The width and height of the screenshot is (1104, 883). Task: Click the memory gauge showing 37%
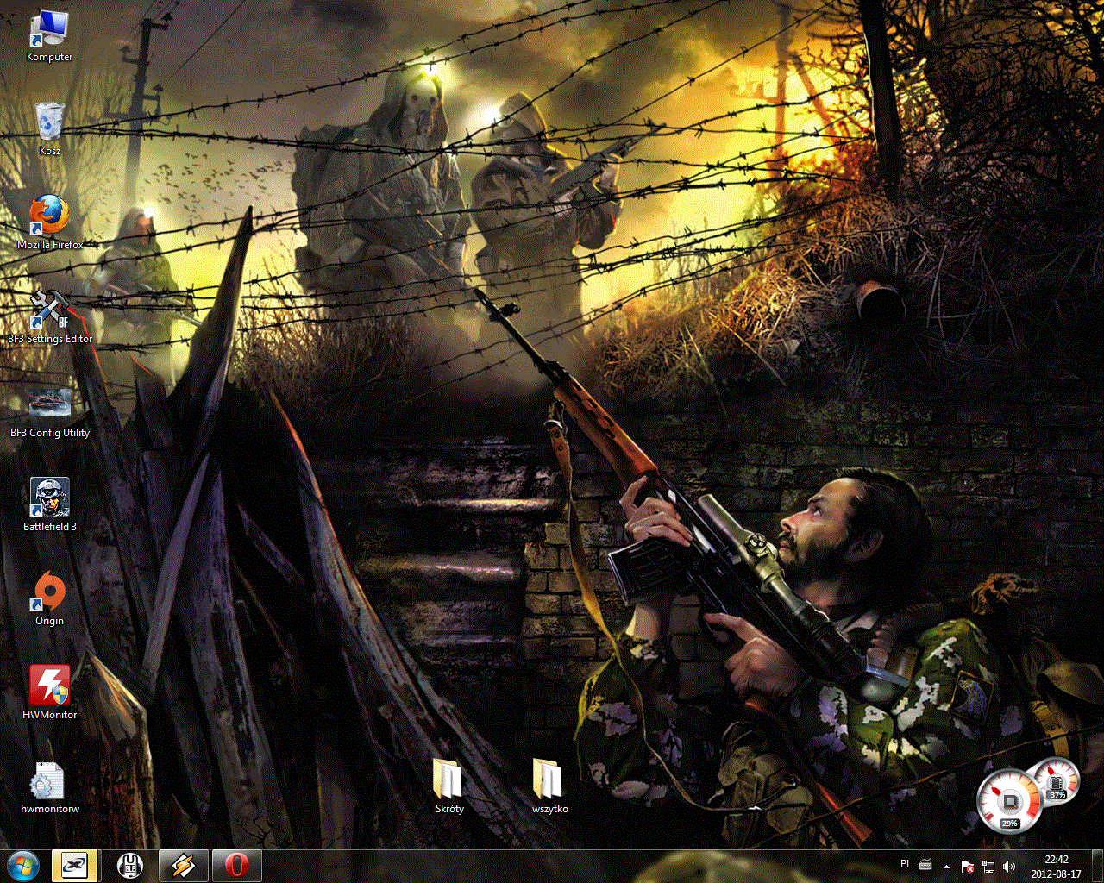coord(1057,780)
